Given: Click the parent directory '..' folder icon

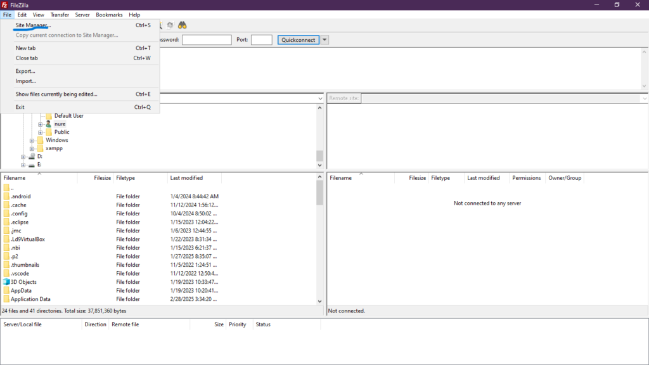Looking at the screenshot, I should click(6, 188).
